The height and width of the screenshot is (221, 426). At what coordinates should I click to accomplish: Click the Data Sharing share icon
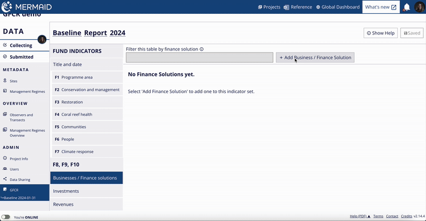point(5,179)
